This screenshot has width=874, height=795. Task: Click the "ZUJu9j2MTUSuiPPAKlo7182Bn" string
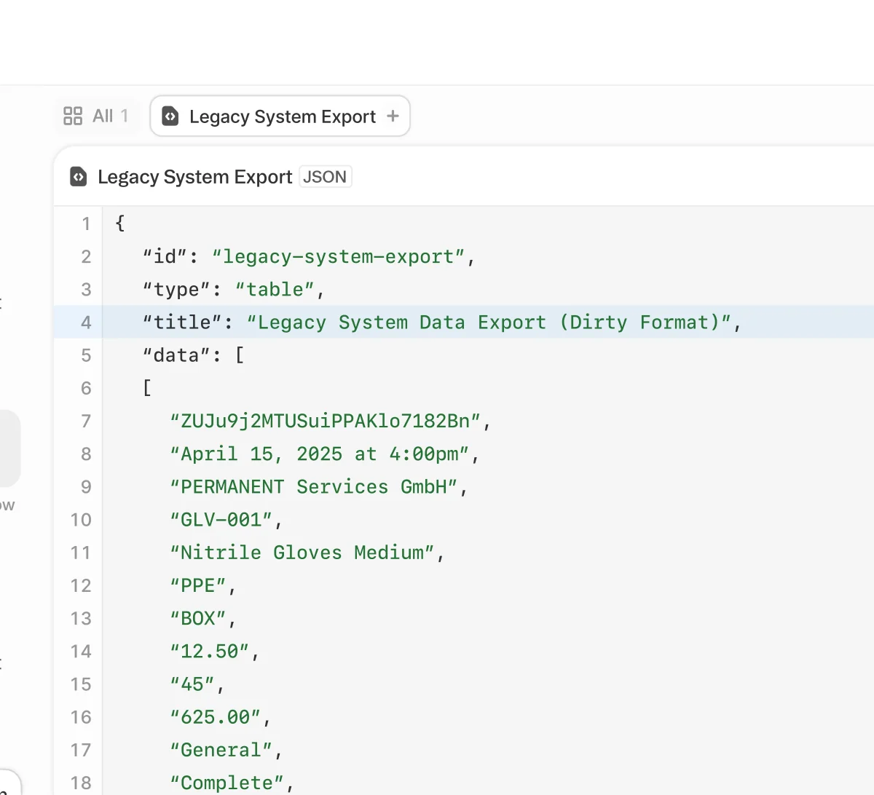(x=325, y=422)
